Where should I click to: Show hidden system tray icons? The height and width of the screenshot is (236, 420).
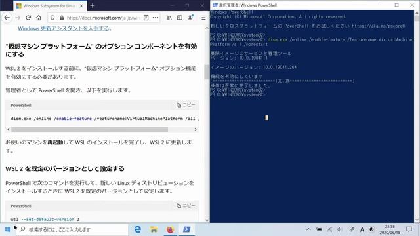[308, 229]
